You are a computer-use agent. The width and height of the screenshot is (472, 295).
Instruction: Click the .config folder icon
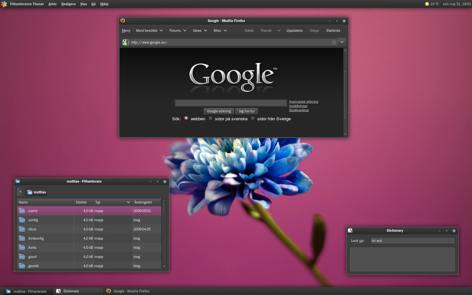pos(22,220)
